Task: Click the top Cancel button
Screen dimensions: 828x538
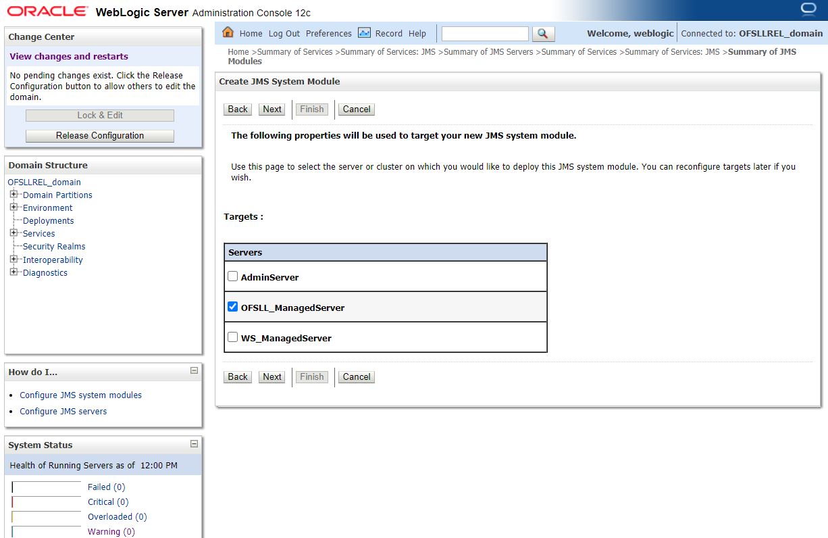Action: coord(357,109)
